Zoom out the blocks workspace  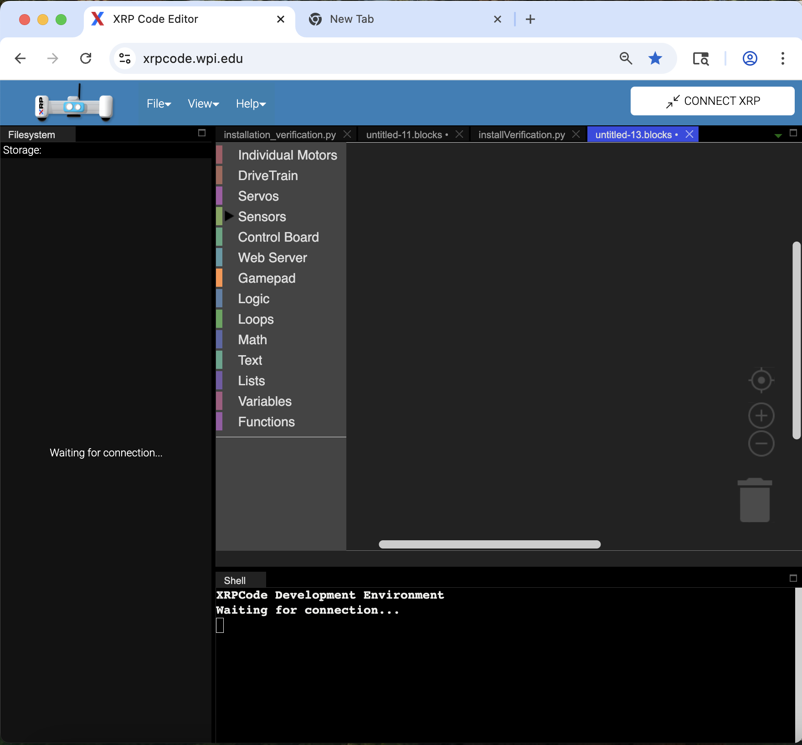pyautogui.click(x=761, y=443)
